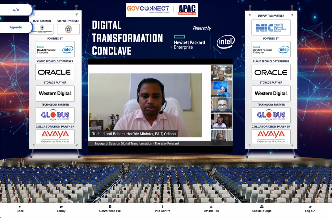
Task: Open the Agenda panel
Action: [16, 27]
